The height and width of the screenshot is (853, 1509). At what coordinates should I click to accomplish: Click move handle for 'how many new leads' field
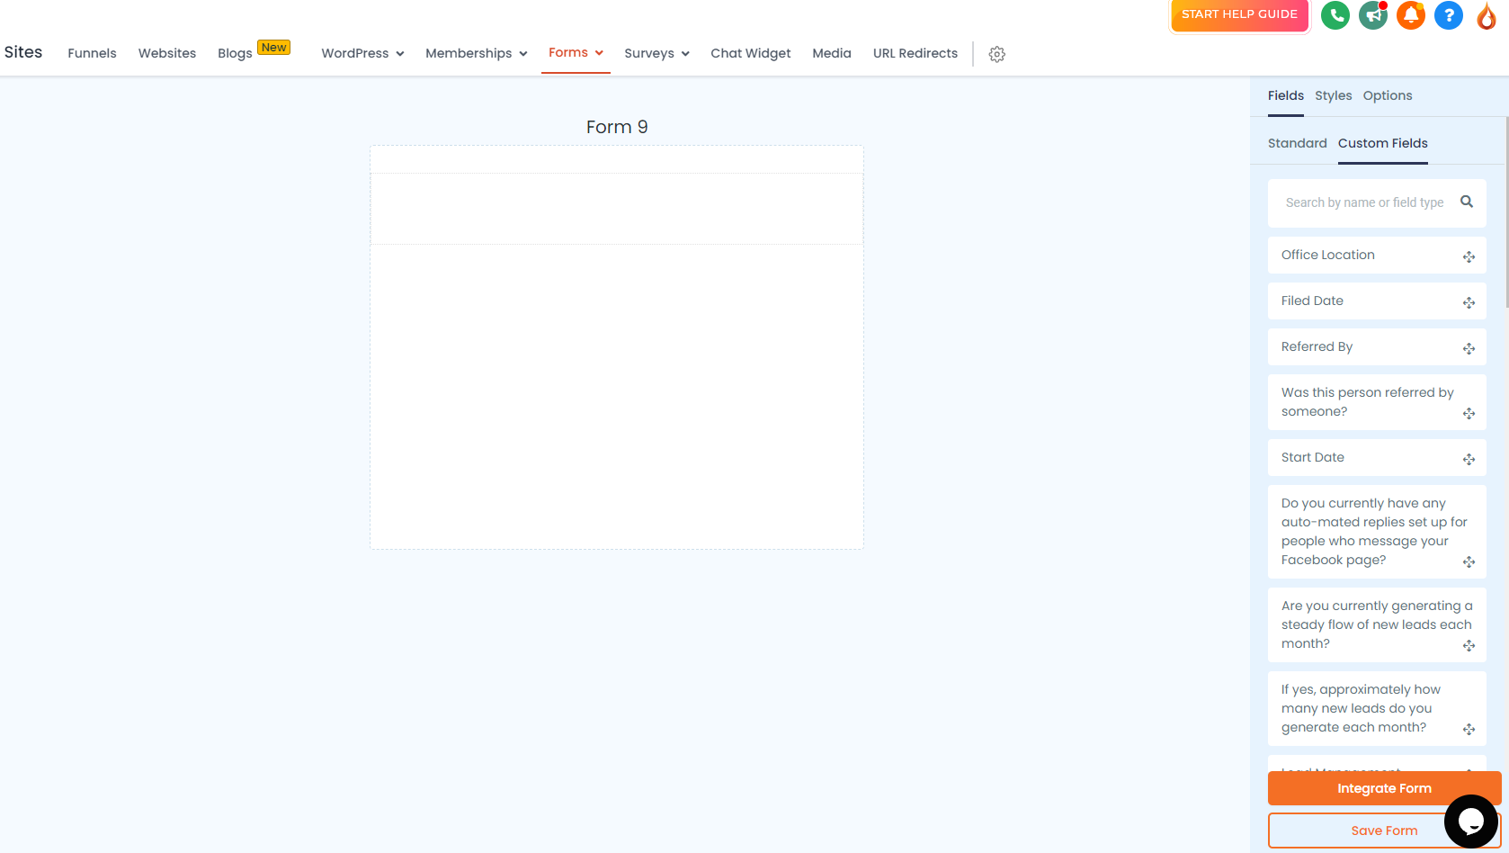1469,730
